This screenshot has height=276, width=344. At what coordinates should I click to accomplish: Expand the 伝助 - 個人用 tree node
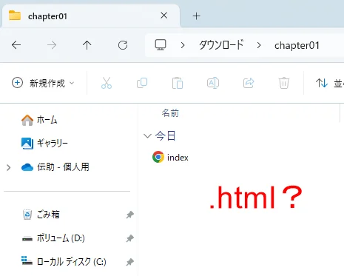9,167
